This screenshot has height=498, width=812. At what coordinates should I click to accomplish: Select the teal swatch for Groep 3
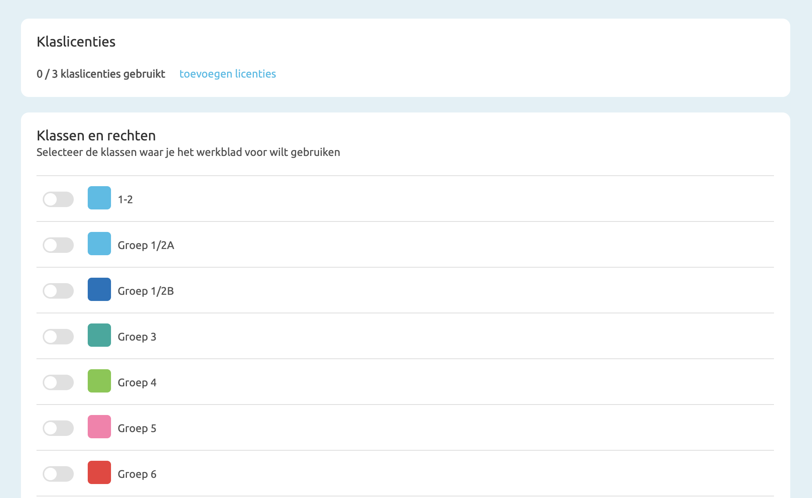(x=99, y=336)
